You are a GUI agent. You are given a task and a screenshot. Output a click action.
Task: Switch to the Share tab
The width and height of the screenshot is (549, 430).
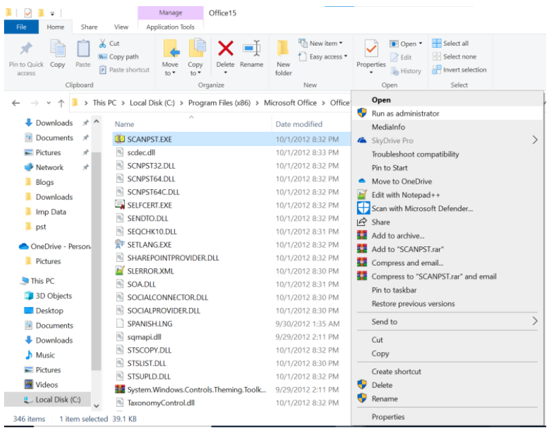click(x=89, y=27)
